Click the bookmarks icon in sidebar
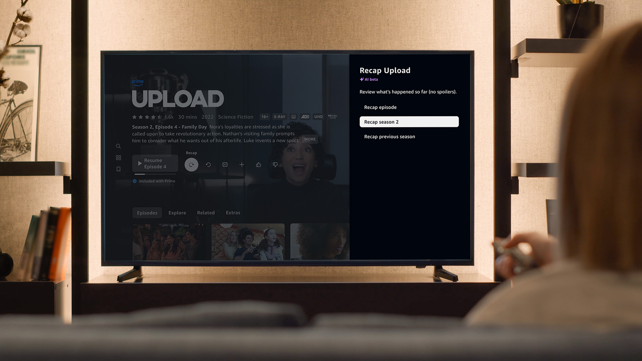The image size is (642, 361). point(118,169)
